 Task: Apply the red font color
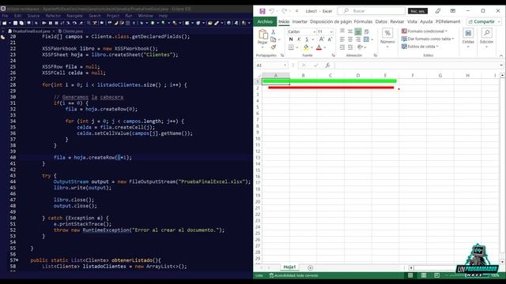tap(319, 47)
